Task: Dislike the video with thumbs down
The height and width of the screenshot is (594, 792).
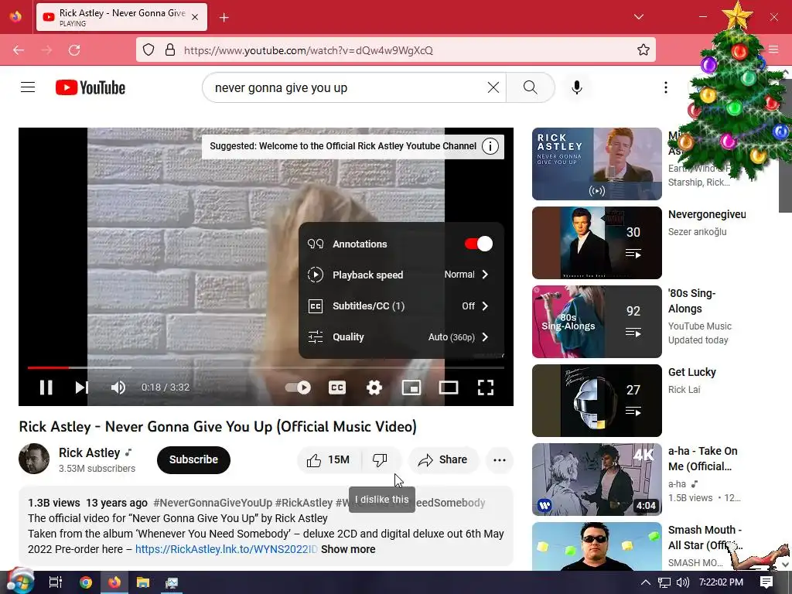Action: 380,460
